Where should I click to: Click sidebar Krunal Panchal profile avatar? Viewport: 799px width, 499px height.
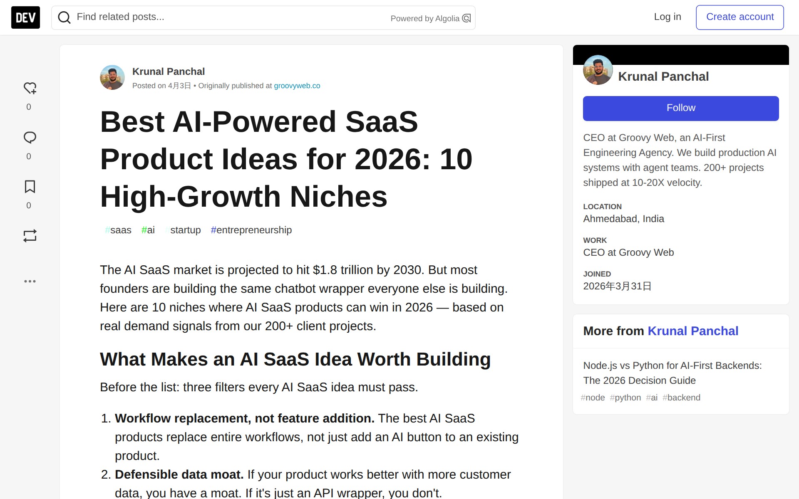tap(598, 70)
